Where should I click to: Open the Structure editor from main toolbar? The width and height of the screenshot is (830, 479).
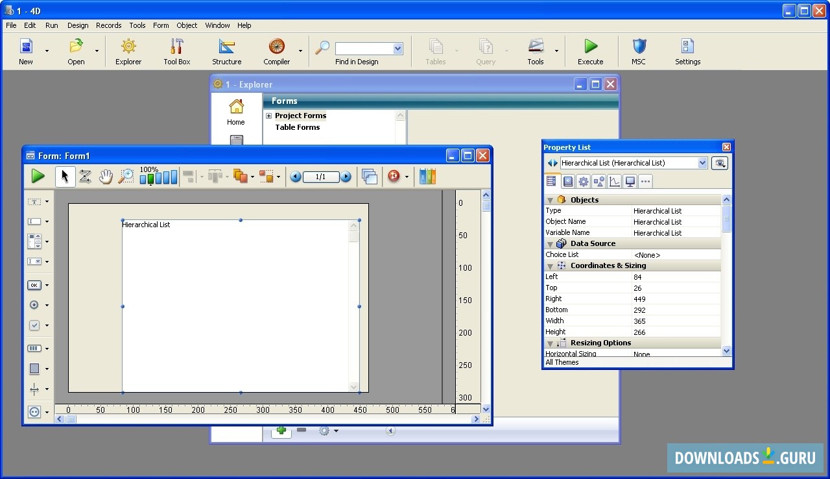coord(226,52)
